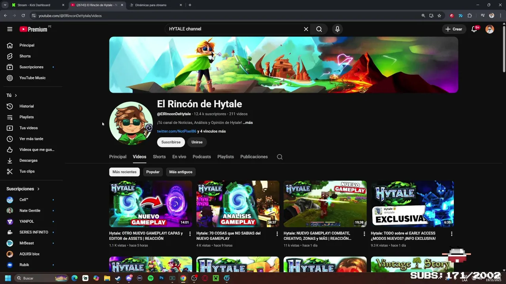Open options for NUEVO GAMEPLAY COMBATE video
Screen dimensions: 506x284
point(364,234)
